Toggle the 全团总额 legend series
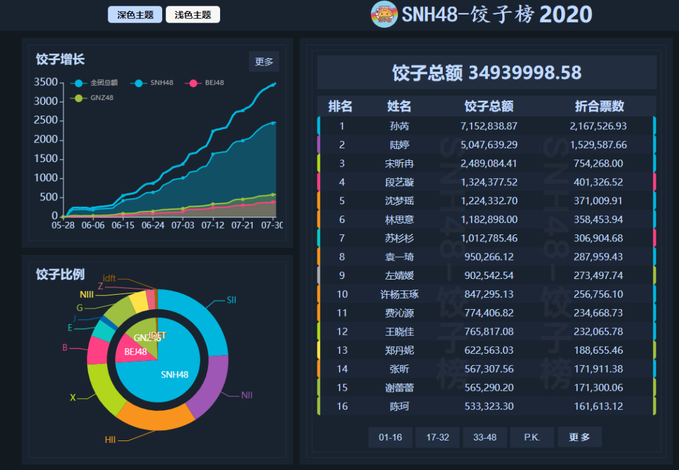Image resolution: width=679 pixels, height=470 pixels. pyautogui.click(x=95, y=83)
